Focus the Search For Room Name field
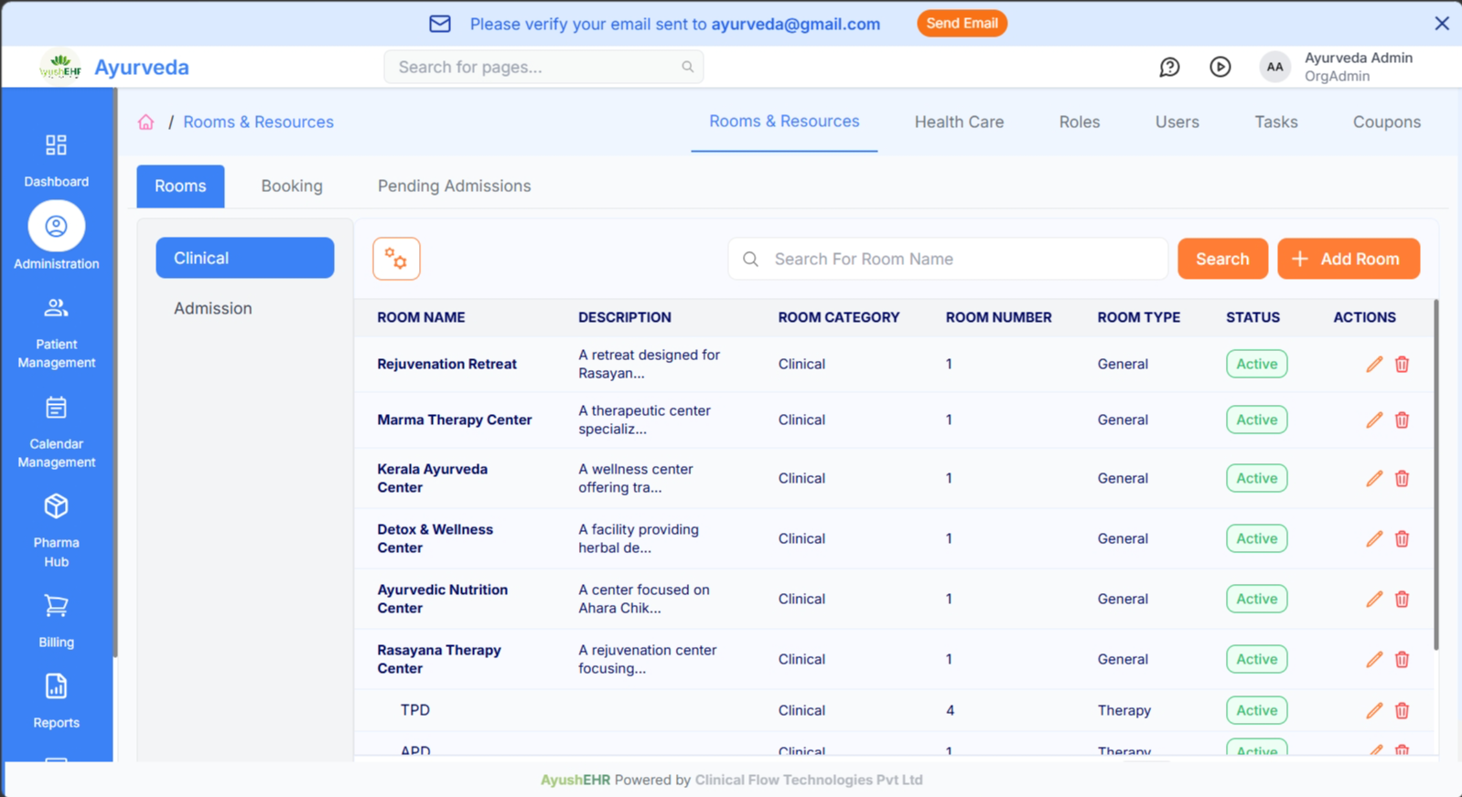 tap(948, 259)
